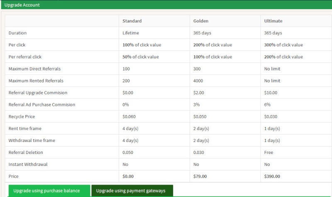
Task: Click the Instant Withdrawal row label
Action: [28, 164]
